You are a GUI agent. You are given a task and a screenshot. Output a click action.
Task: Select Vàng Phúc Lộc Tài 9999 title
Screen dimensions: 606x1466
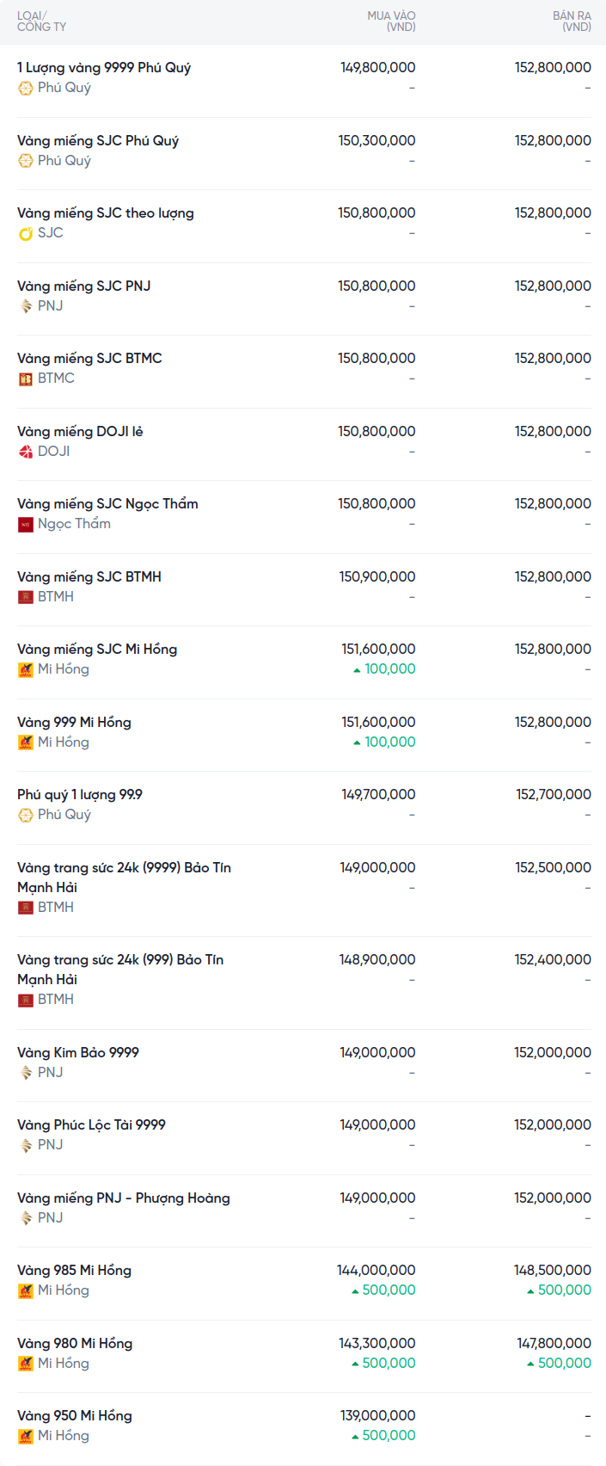coord(91,1124)
